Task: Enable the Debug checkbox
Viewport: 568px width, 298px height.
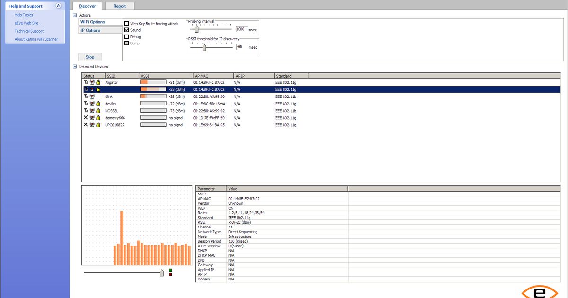Action: [x=126, y=36]
